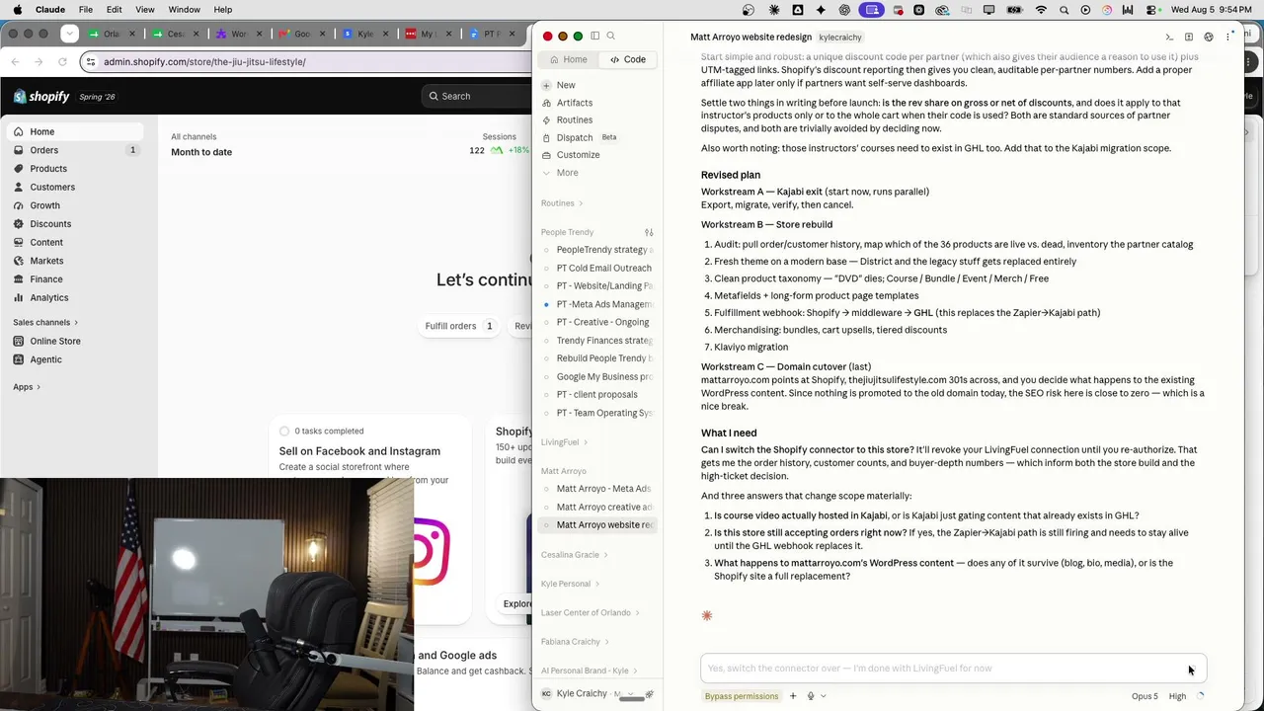
Task: Open the Google My Business session
Action: [x=598, y=376]
